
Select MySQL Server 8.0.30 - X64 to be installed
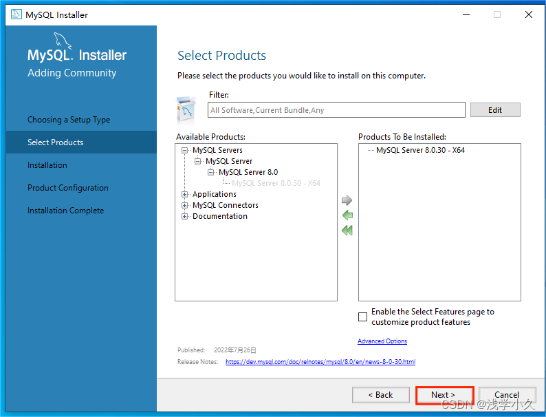pyautogui.click(x=420, y=150)
